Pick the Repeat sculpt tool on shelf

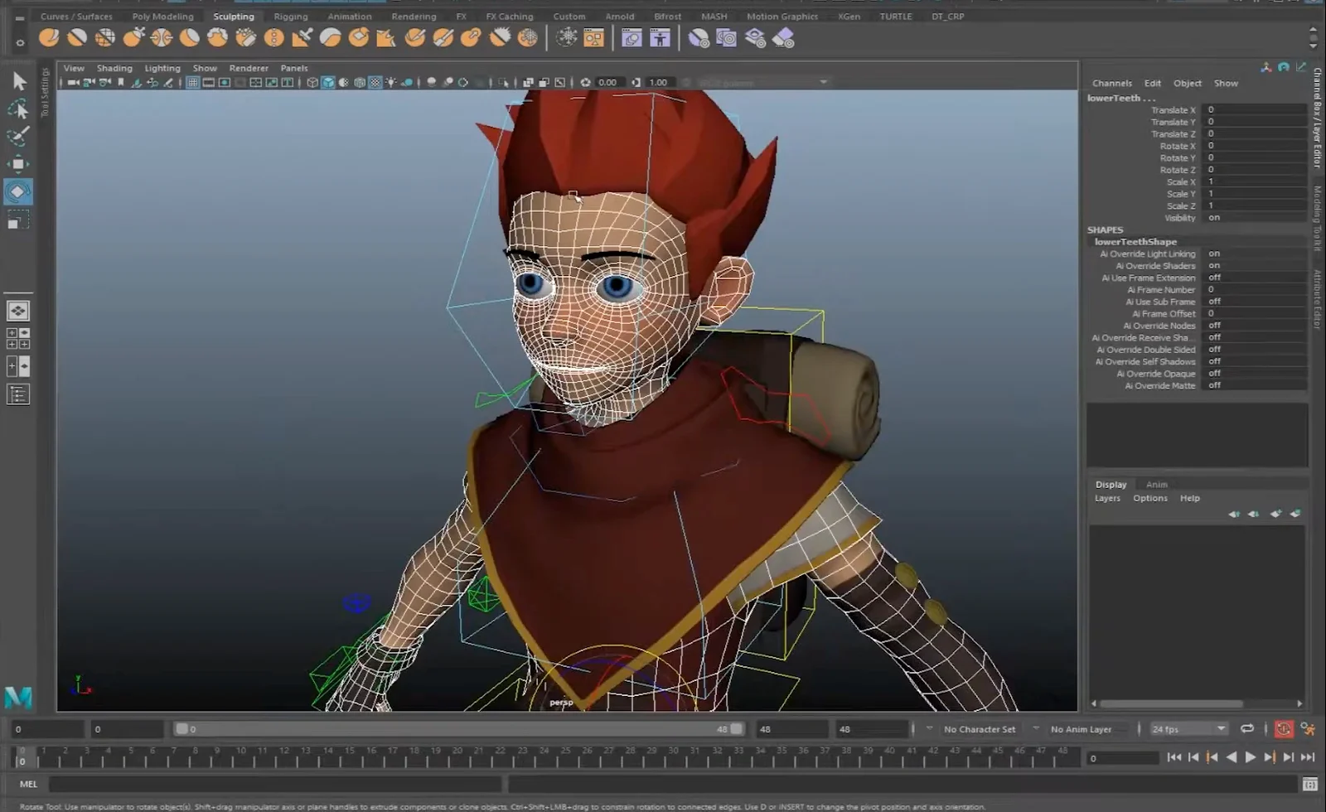coord(274,37)
